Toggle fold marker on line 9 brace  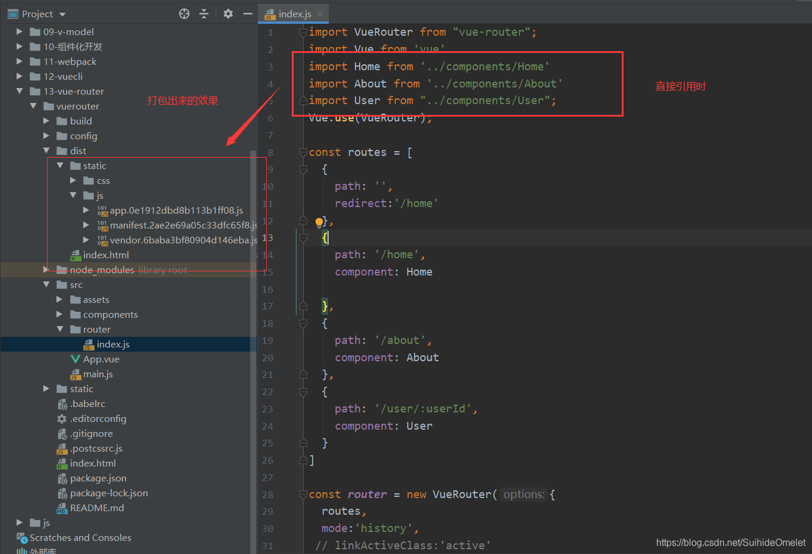[x=303, y=170]
